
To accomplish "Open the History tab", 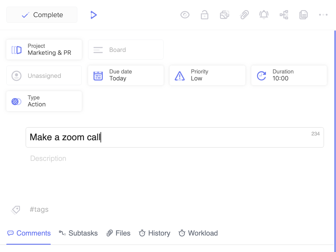I will [x=154, y=233].
